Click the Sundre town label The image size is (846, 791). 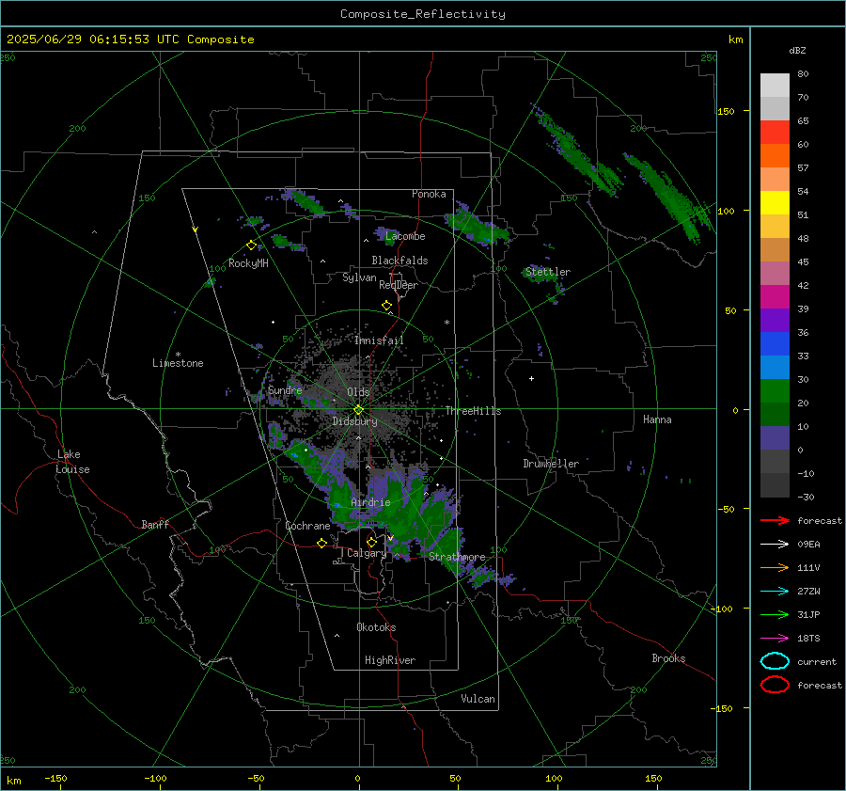pos(285,389)
